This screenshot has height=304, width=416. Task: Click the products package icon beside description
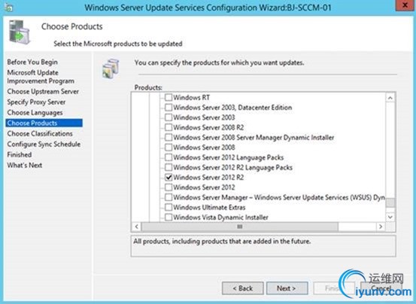point(111,68)
